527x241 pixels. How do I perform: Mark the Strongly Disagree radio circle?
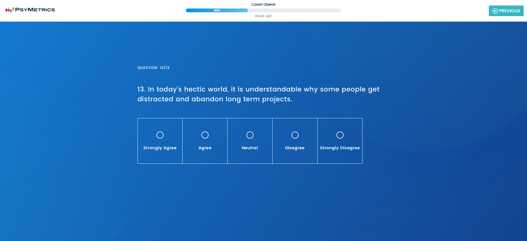click(340, 135)
